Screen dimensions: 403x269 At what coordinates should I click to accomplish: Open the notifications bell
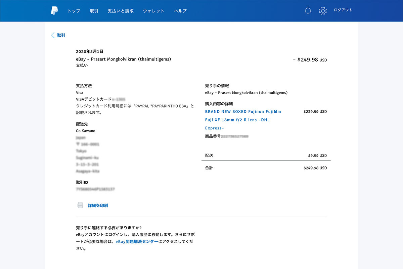click(308, 11)
